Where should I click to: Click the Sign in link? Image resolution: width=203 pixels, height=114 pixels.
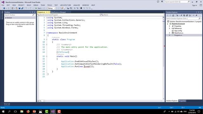click(194, 5)
